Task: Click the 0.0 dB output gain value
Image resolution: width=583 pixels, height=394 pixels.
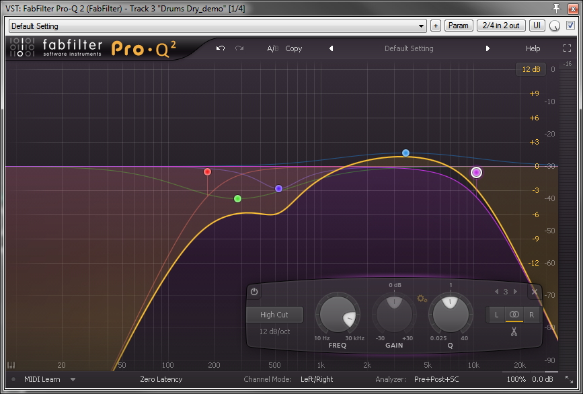Action: 543,379
